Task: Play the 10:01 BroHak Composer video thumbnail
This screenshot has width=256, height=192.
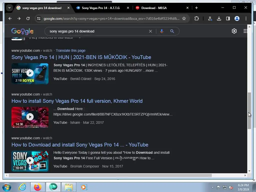Action: click(30, 161)
